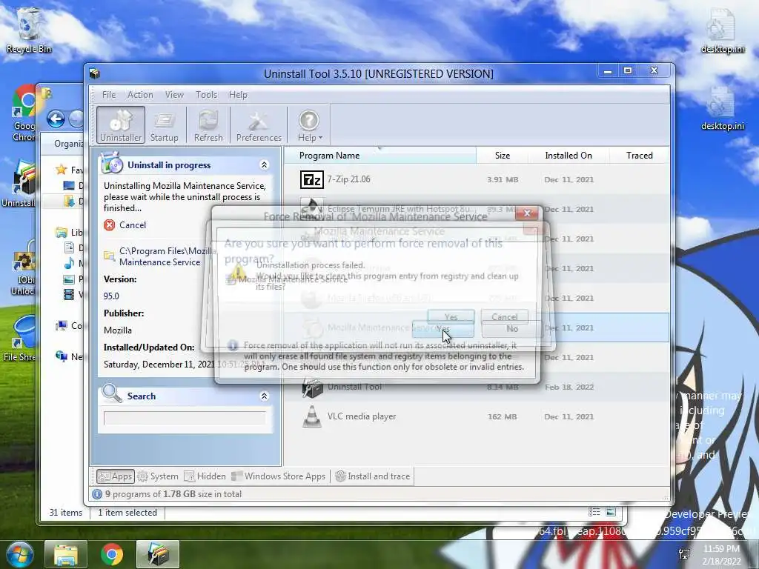Screen dimensions: 759x569
Task: Sort by the Traced column header
Action: [639, 156]
